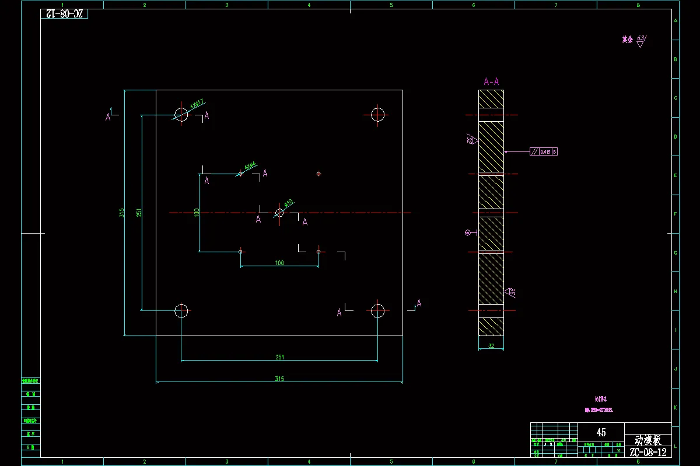Click datum letter B inside tolerance frame
Screen dimensions: 700x466
tap(555, 151)
